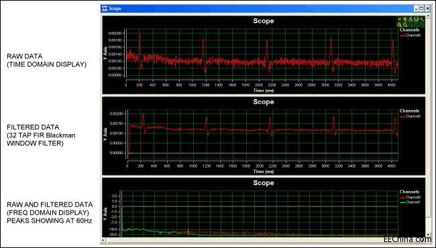Minimize the Scope window
This screenshot has height=248, width=436.
(417, 9)
